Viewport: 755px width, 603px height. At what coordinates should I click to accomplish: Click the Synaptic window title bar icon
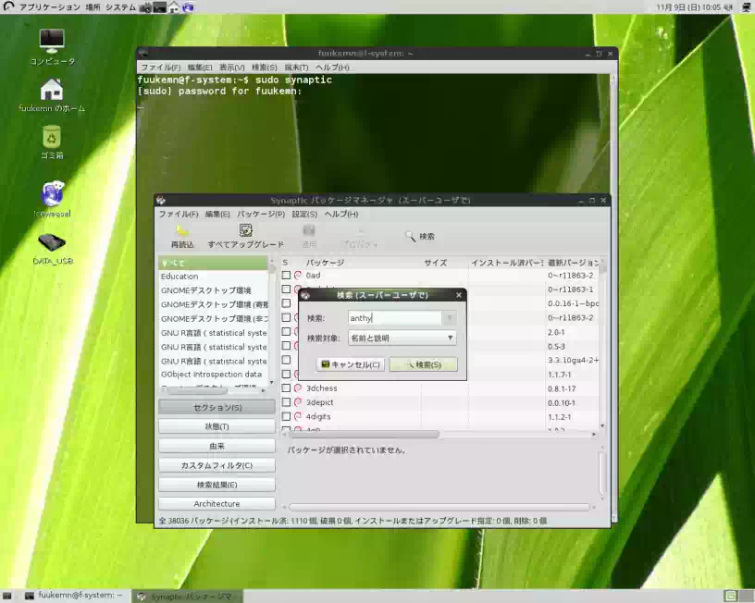coord(161,200)
